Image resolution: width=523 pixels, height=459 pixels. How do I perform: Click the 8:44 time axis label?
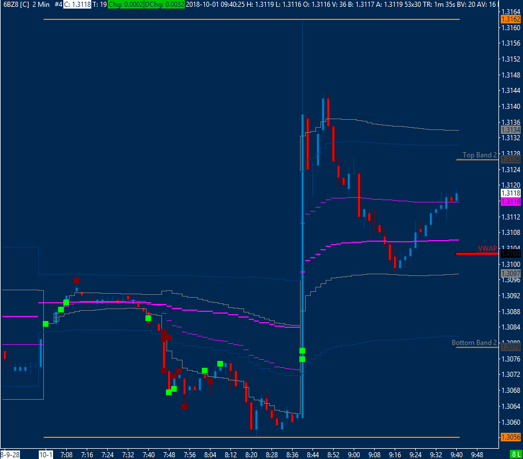[x=313, y=454]
